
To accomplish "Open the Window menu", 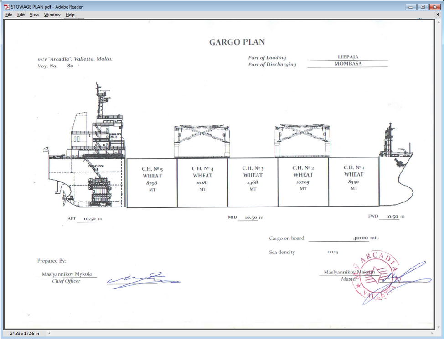I will (x=52, y=15).
